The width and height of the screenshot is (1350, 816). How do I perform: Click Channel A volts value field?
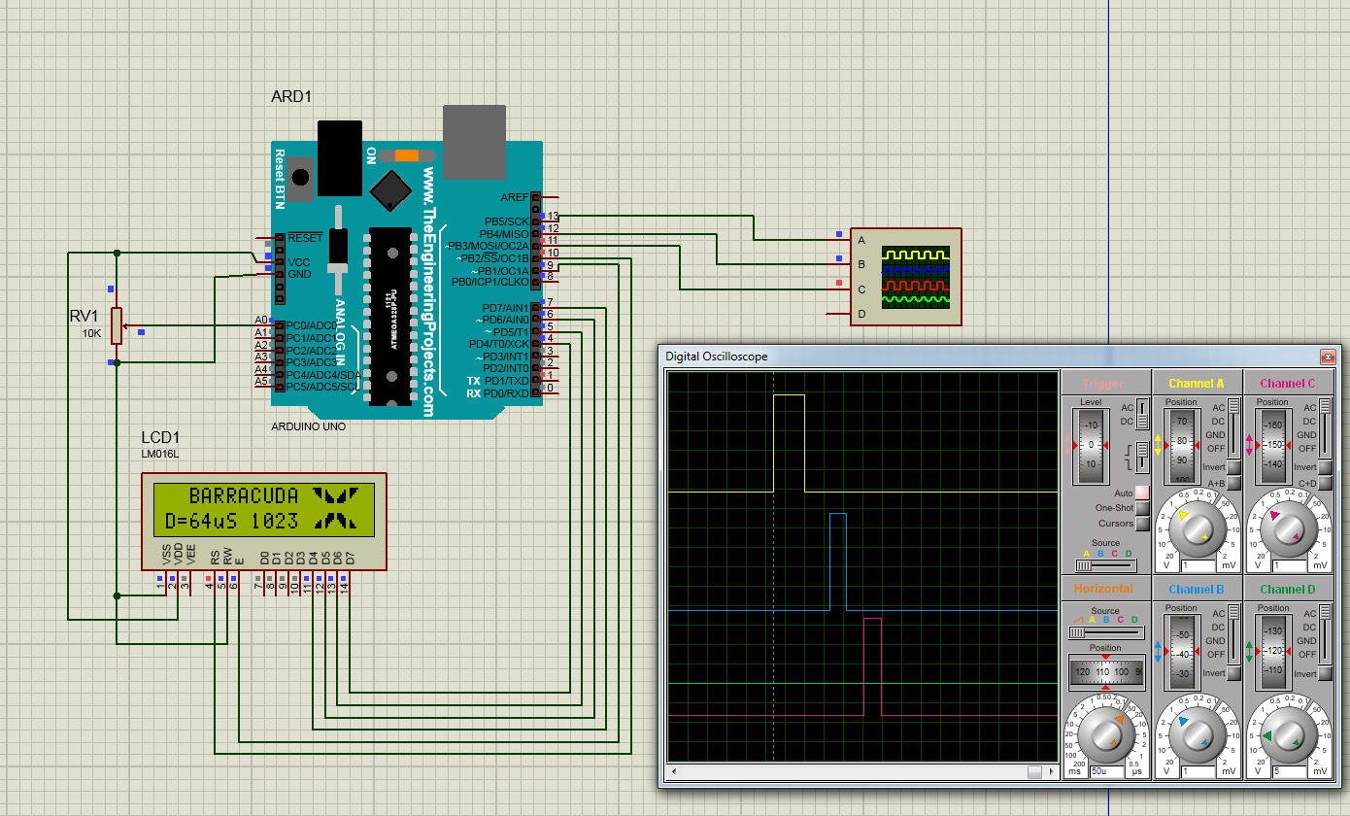click(1197, 565)
